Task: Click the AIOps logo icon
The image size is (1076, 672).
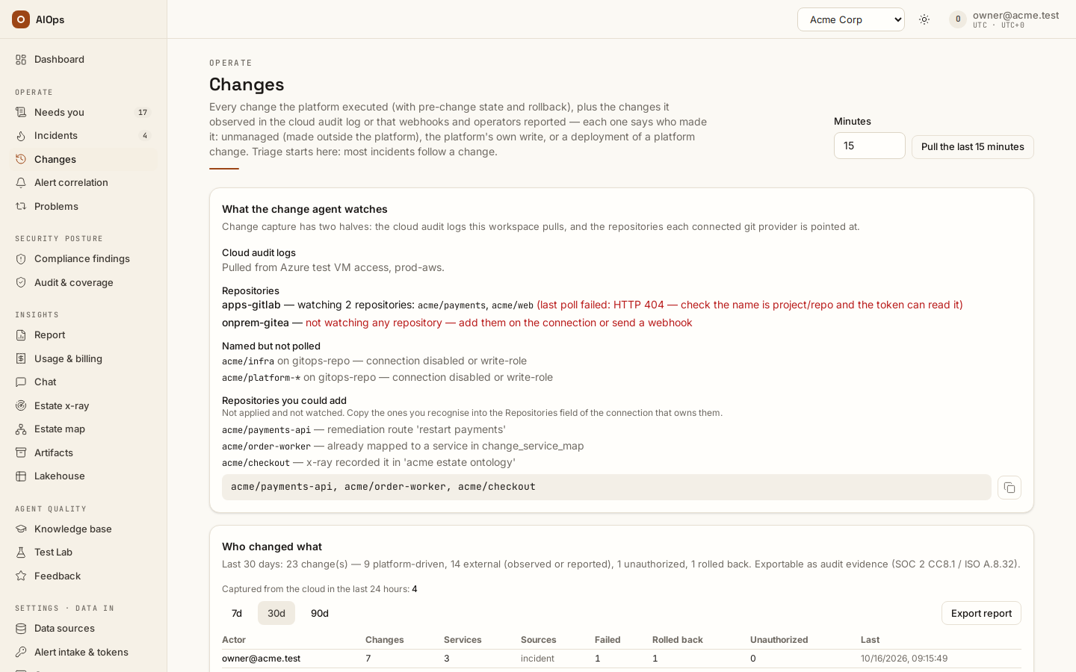Action: click(x=21, y=19)
